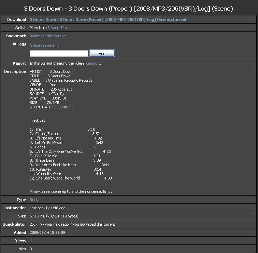Click the Last seeder activity text
The height and width of the screenshot is (253, 258).
click(x=47, y=208)
